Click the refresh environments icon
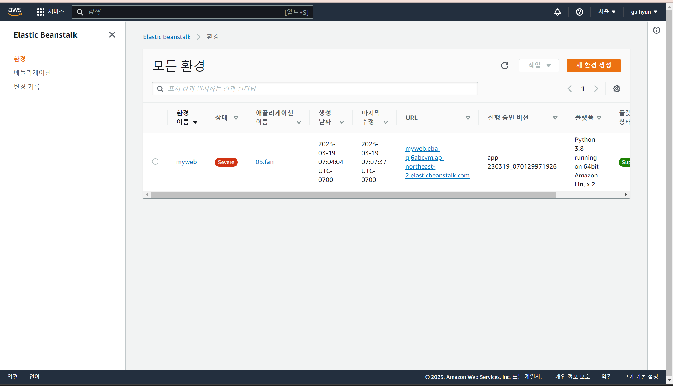Viewport: 673px width, 386px height. point(505,66)
